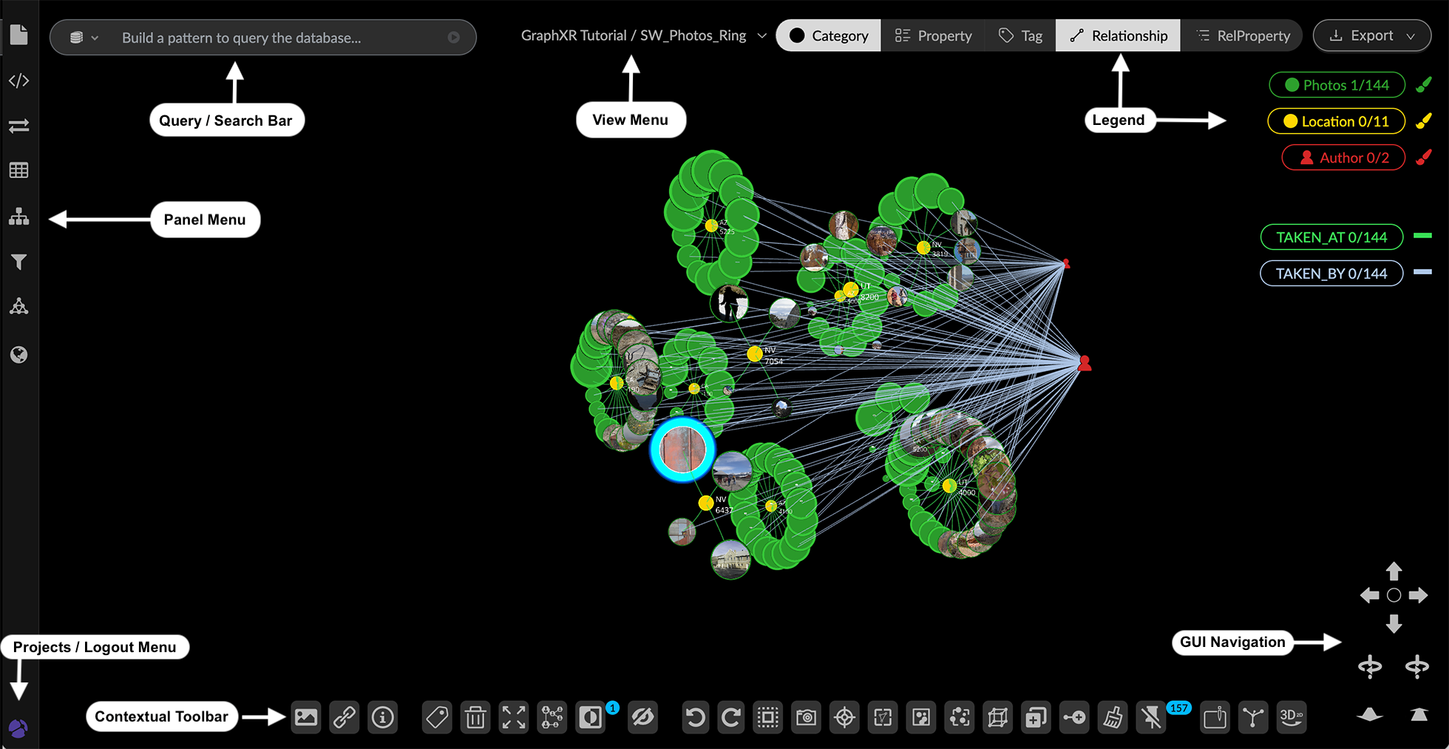Screen dimensions: 1449x749
Task: Click the Photos 1/144 legend button
Action: point(1337,85)
